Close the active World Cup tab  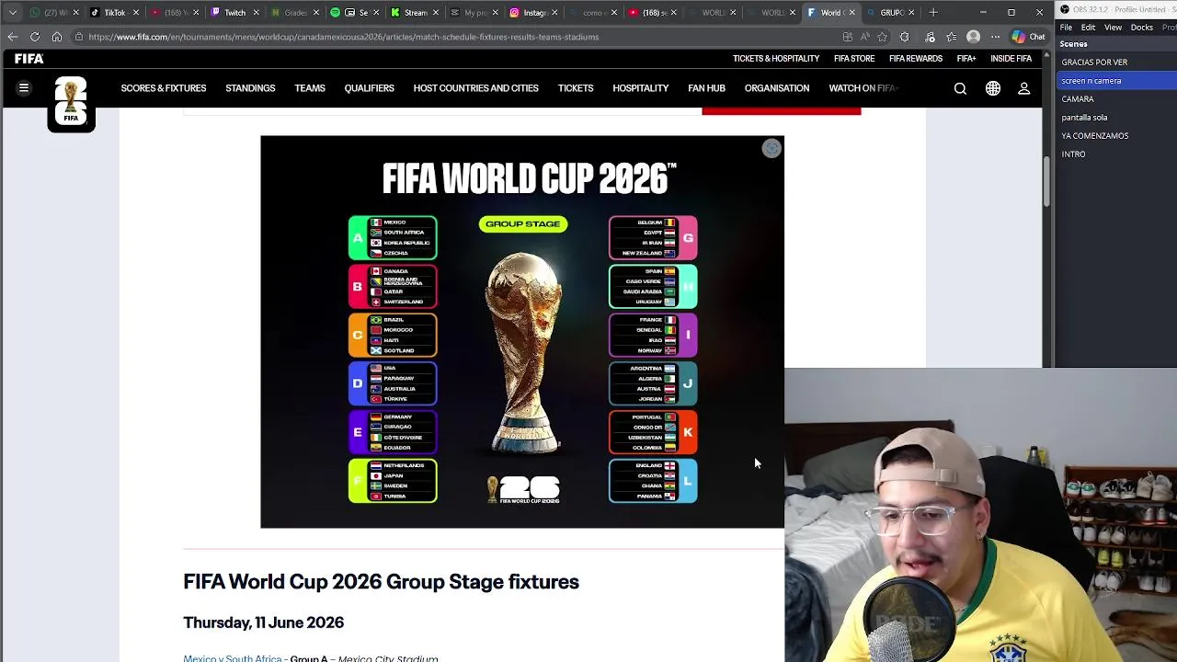(851, 12)
